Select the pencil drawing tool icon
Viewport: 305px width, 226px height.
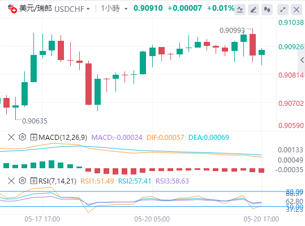point(254,9)
